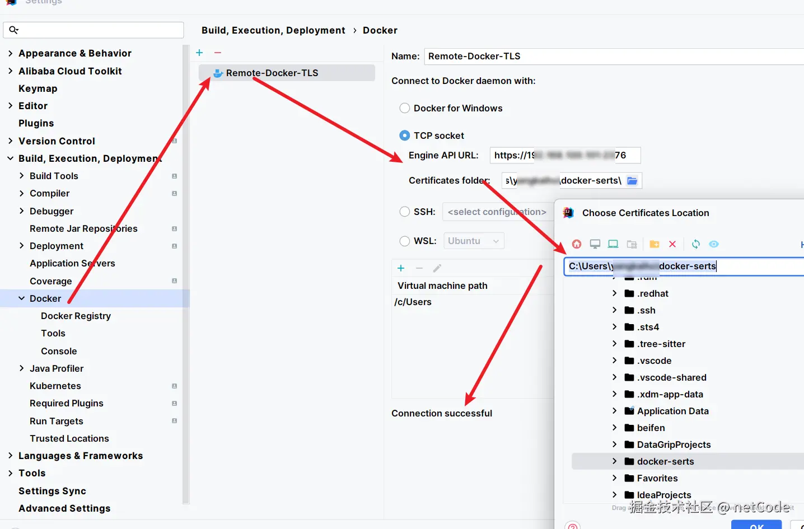Create a new folder in certificates chooser

click(x=654, y=244)
